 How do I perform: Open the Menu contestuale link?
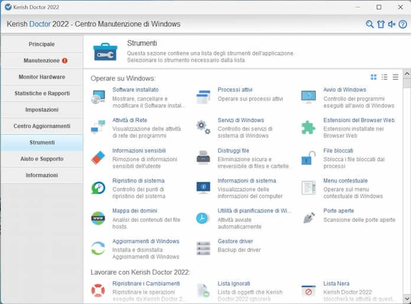[x=345, y=181]
